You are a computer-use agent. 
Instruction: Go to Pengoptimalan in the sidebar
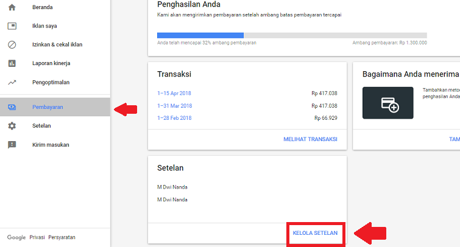[51, 82]
